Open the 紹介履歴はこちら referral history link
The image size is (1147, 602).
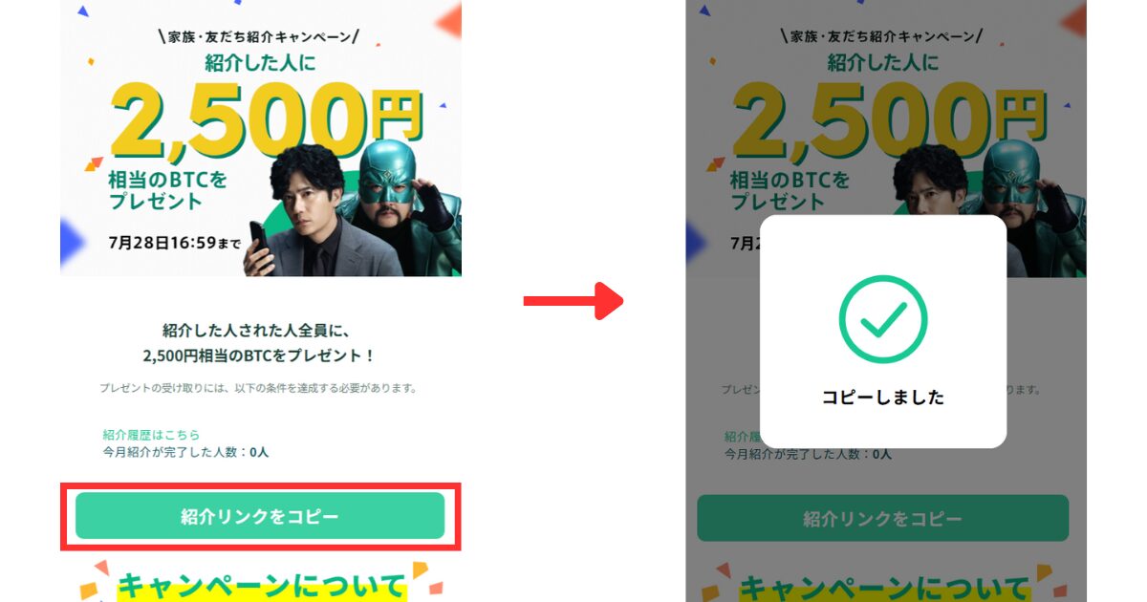[151, 435]
